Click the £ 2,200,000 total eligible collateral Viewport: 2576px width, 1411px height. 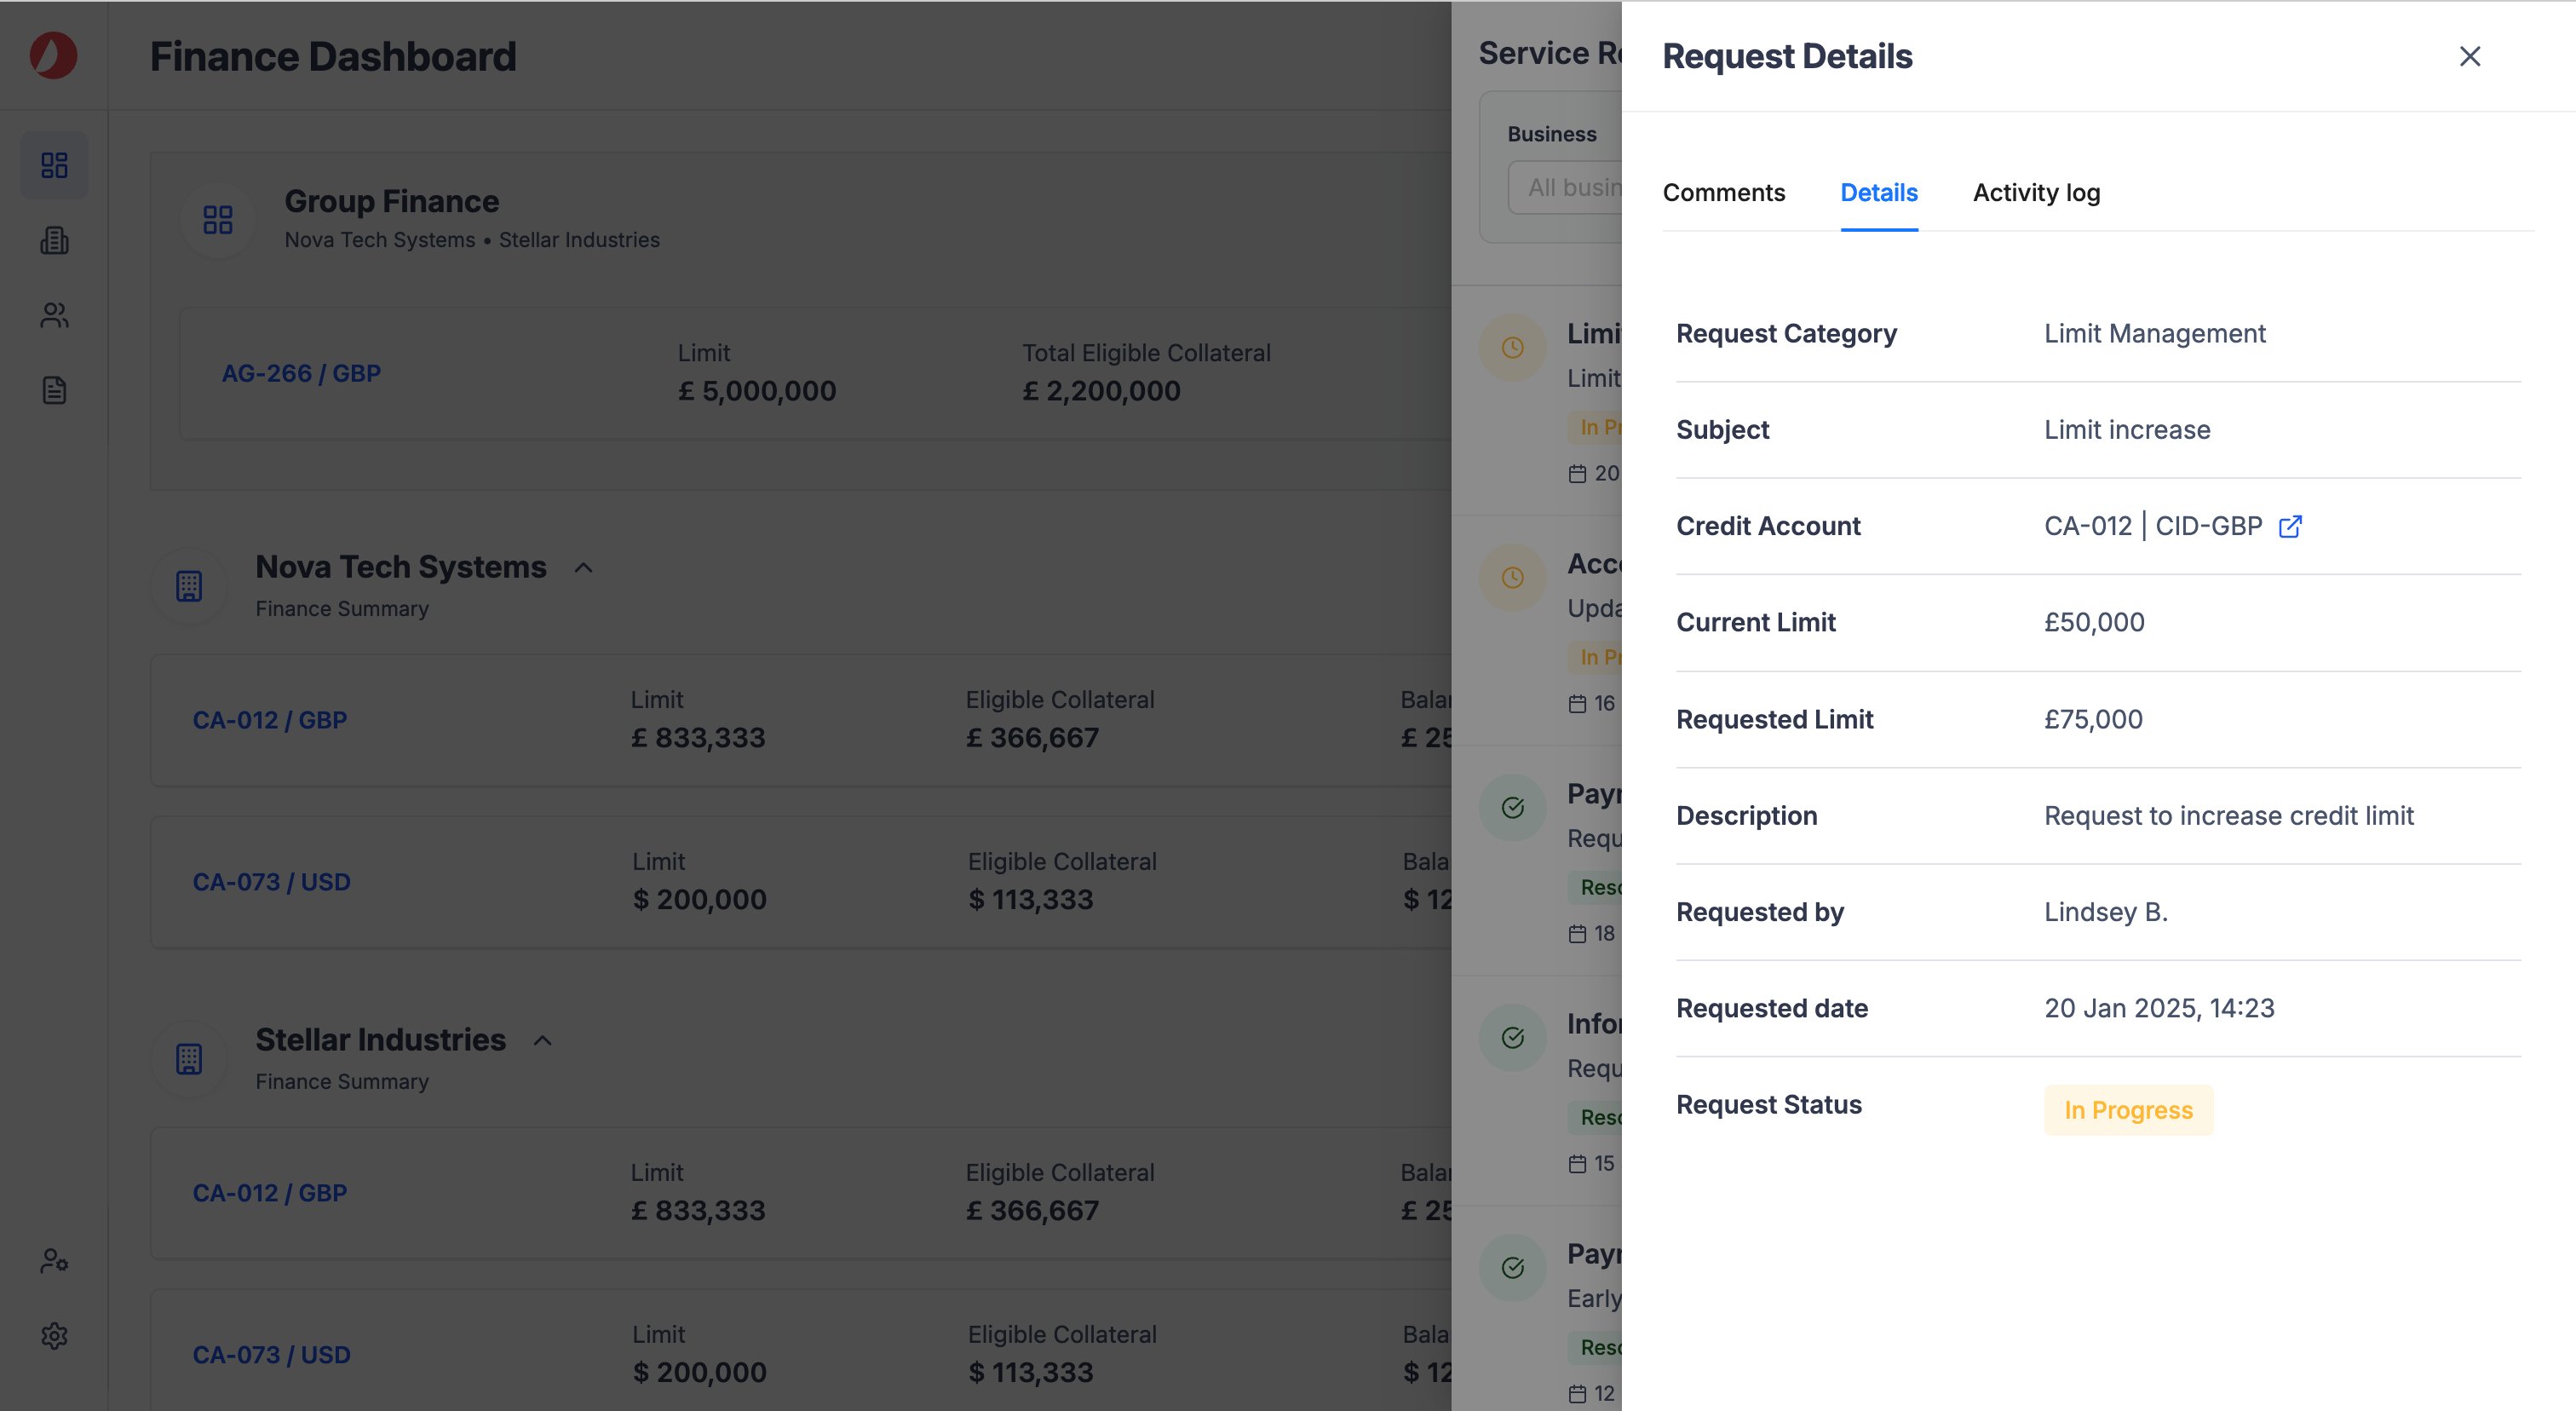1101,391
